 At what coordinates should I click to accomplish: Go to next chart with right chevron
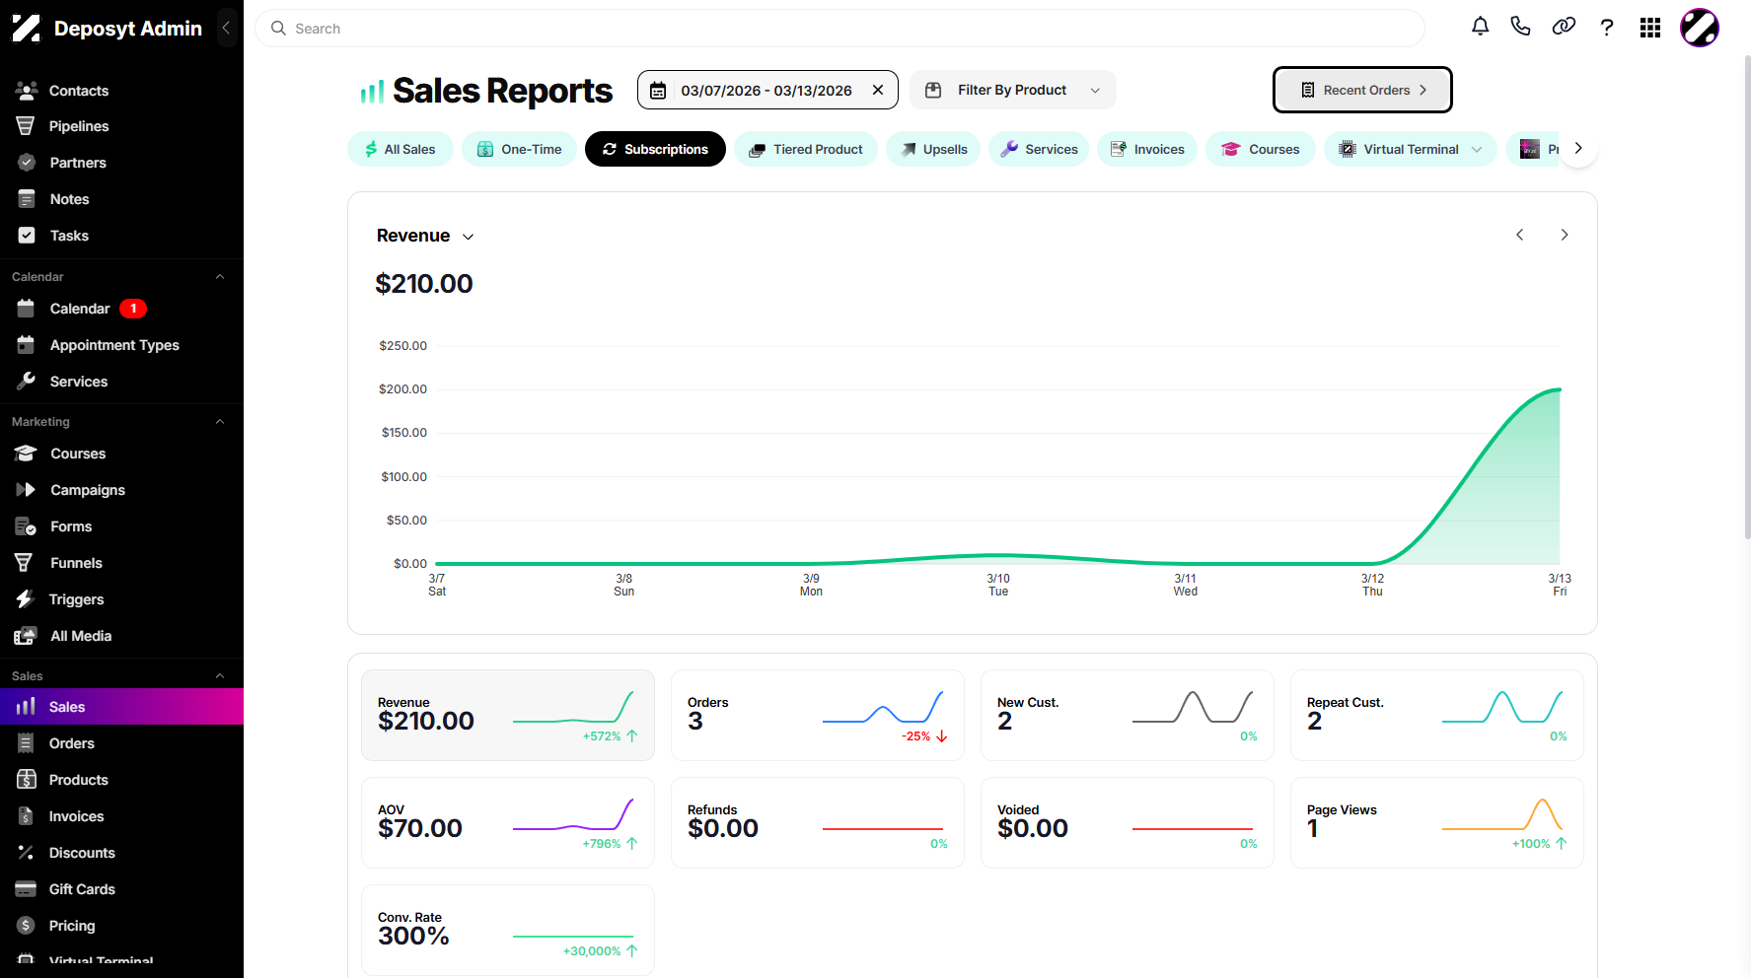coord(1565,235)
